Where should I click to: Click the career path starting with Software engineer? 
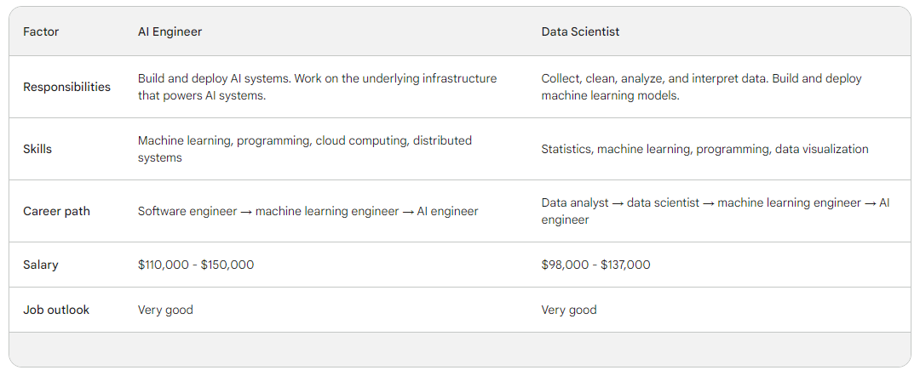tap(308, 211)
